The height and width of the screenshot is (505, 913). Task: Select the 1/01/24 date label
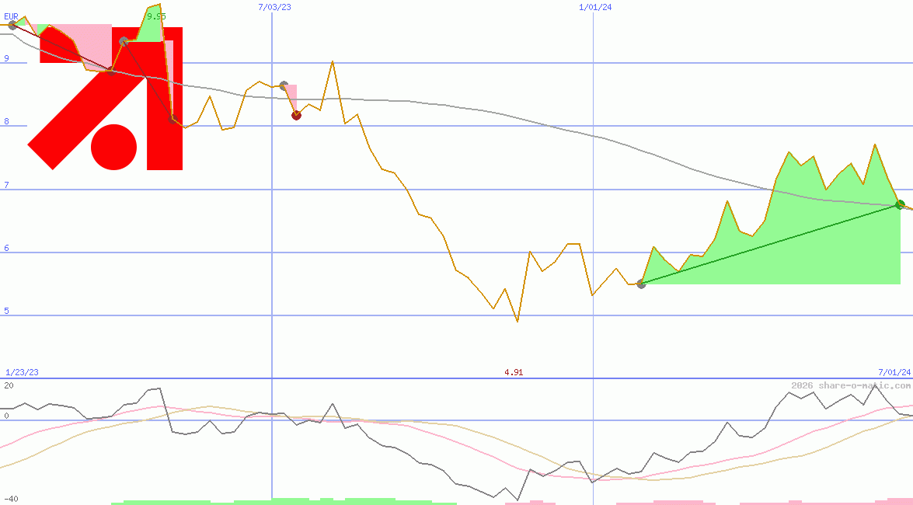595,7
